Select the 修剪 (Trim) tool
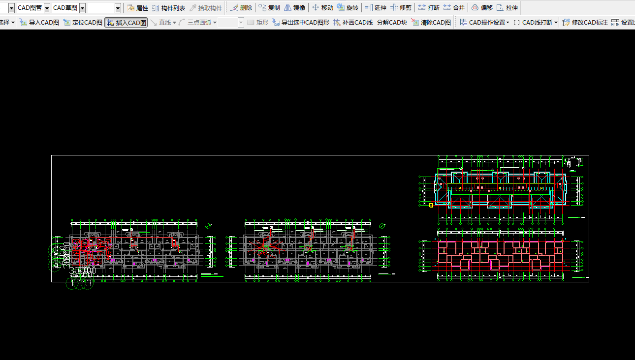635x360 pixels. (x=401, y=8)
